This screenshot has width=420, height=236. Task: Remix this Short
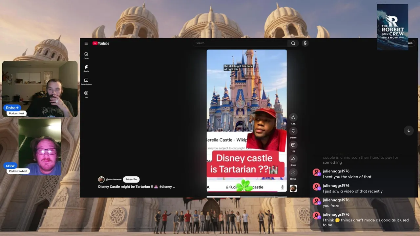(x=293, y=172)
